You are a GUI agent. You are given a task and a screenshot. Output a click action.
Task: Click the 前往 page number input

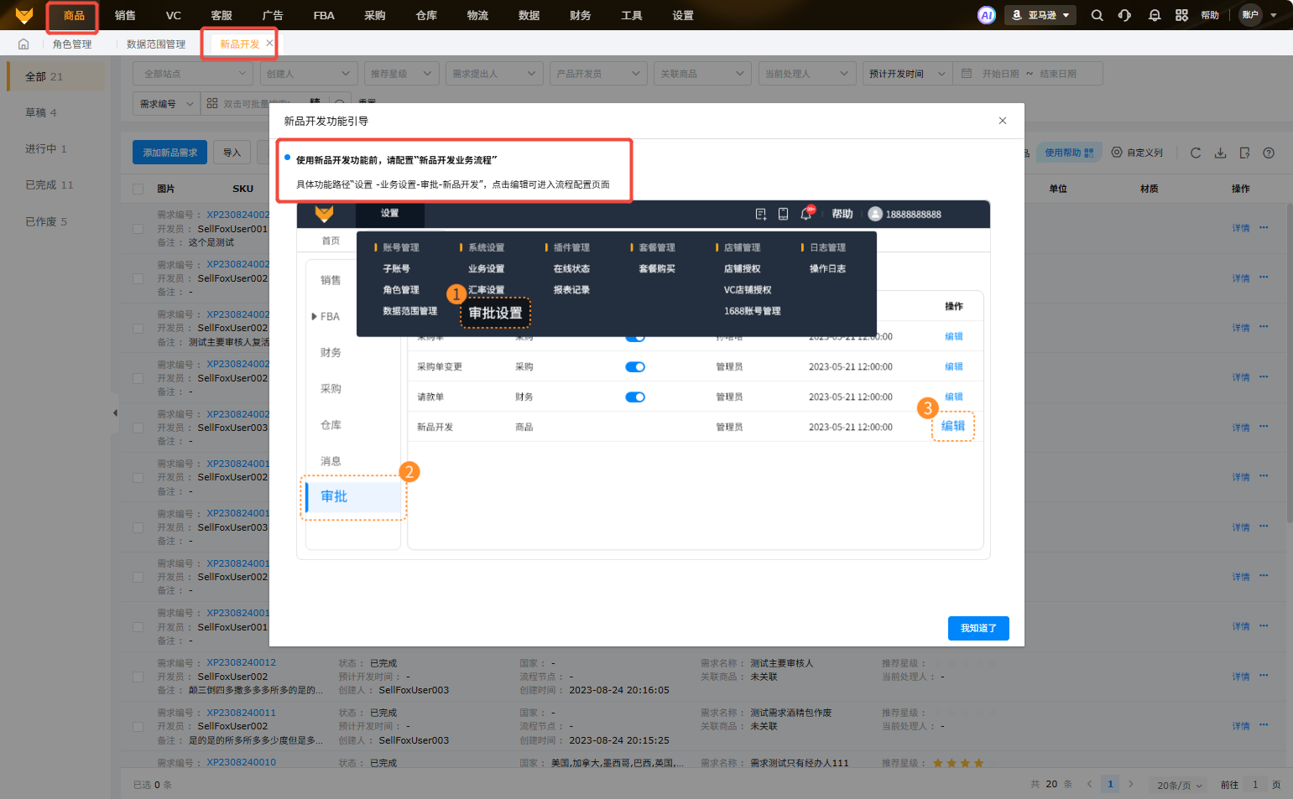point(1255,785)
